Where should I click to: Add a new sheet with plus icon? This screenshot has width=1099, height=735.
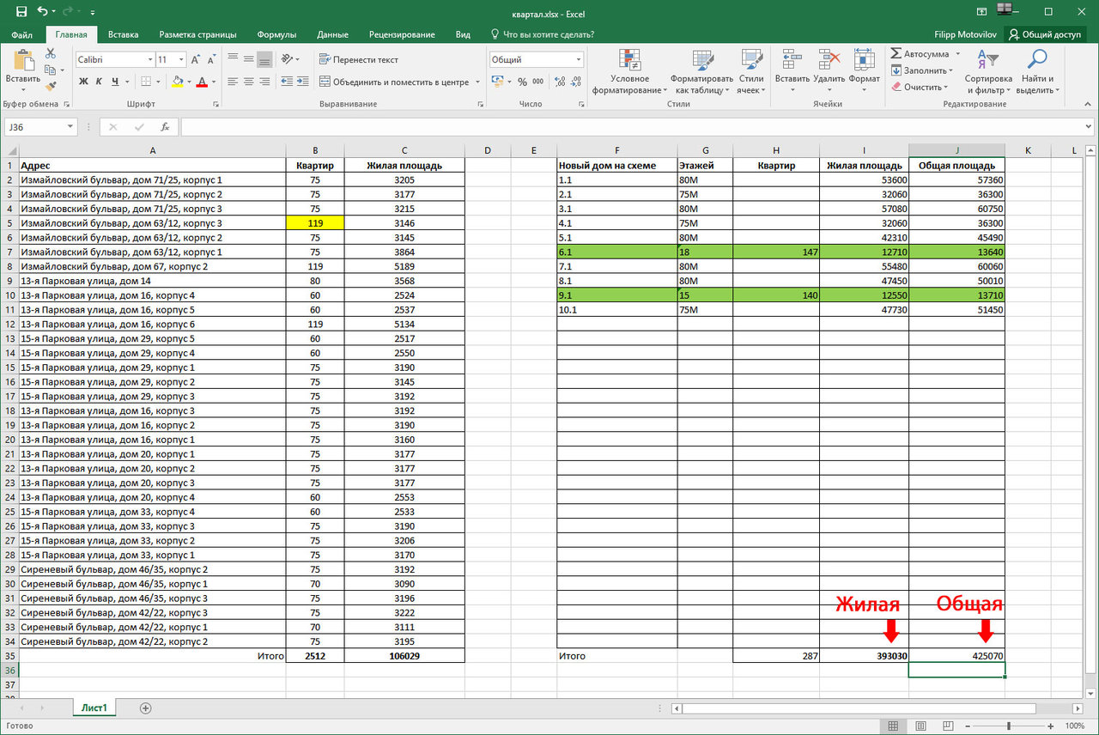pyautogui.click(x=145, y=708)
